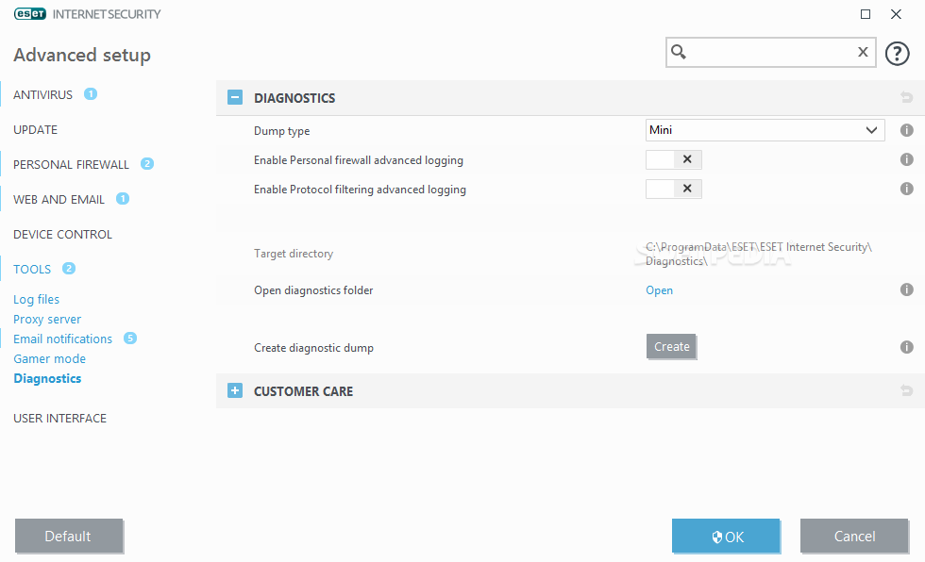Toggle Enable Protocol filtering advanced logging
Screen dimensions: 925x562
tap(674, 190)
